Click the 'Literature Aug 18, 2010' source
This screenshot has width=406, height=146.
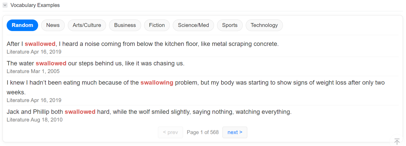pyautogui.click(x=35, y=120)
